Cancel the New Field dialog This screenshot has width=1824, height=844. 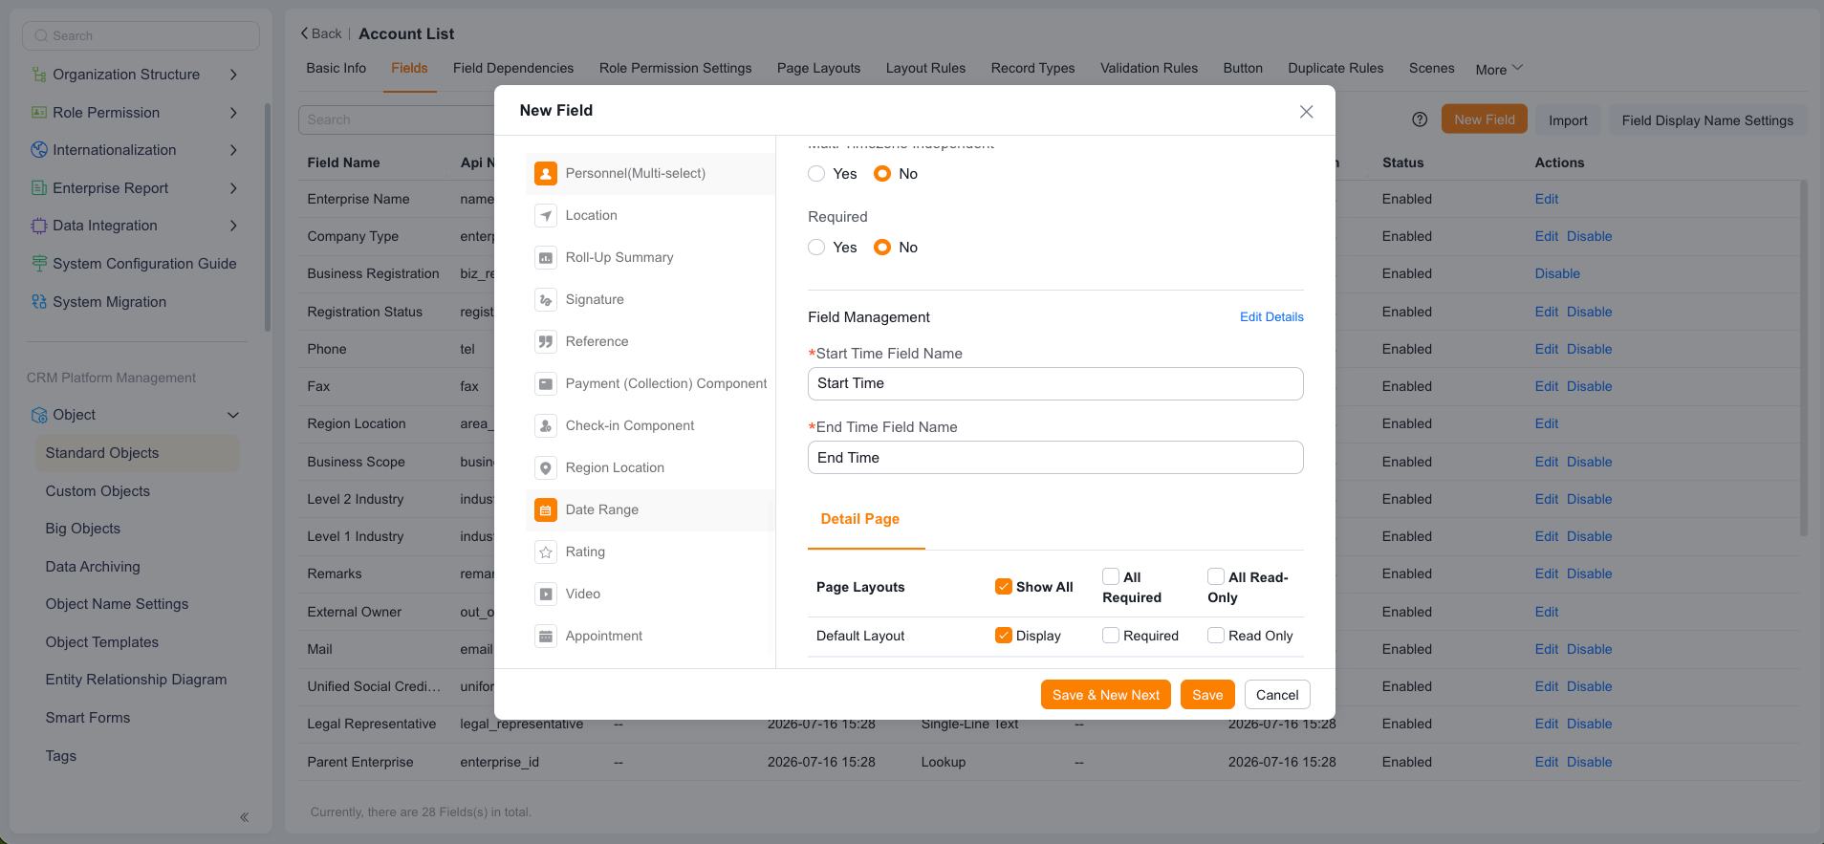1277,695
